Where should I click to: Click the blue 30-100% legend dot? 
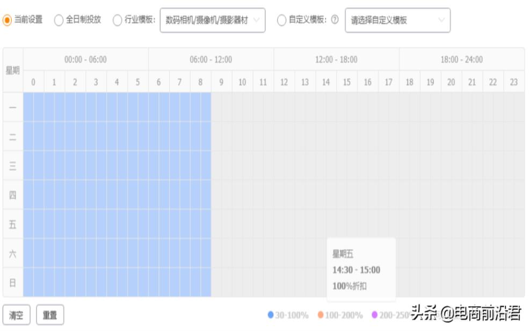pos(271,315)
